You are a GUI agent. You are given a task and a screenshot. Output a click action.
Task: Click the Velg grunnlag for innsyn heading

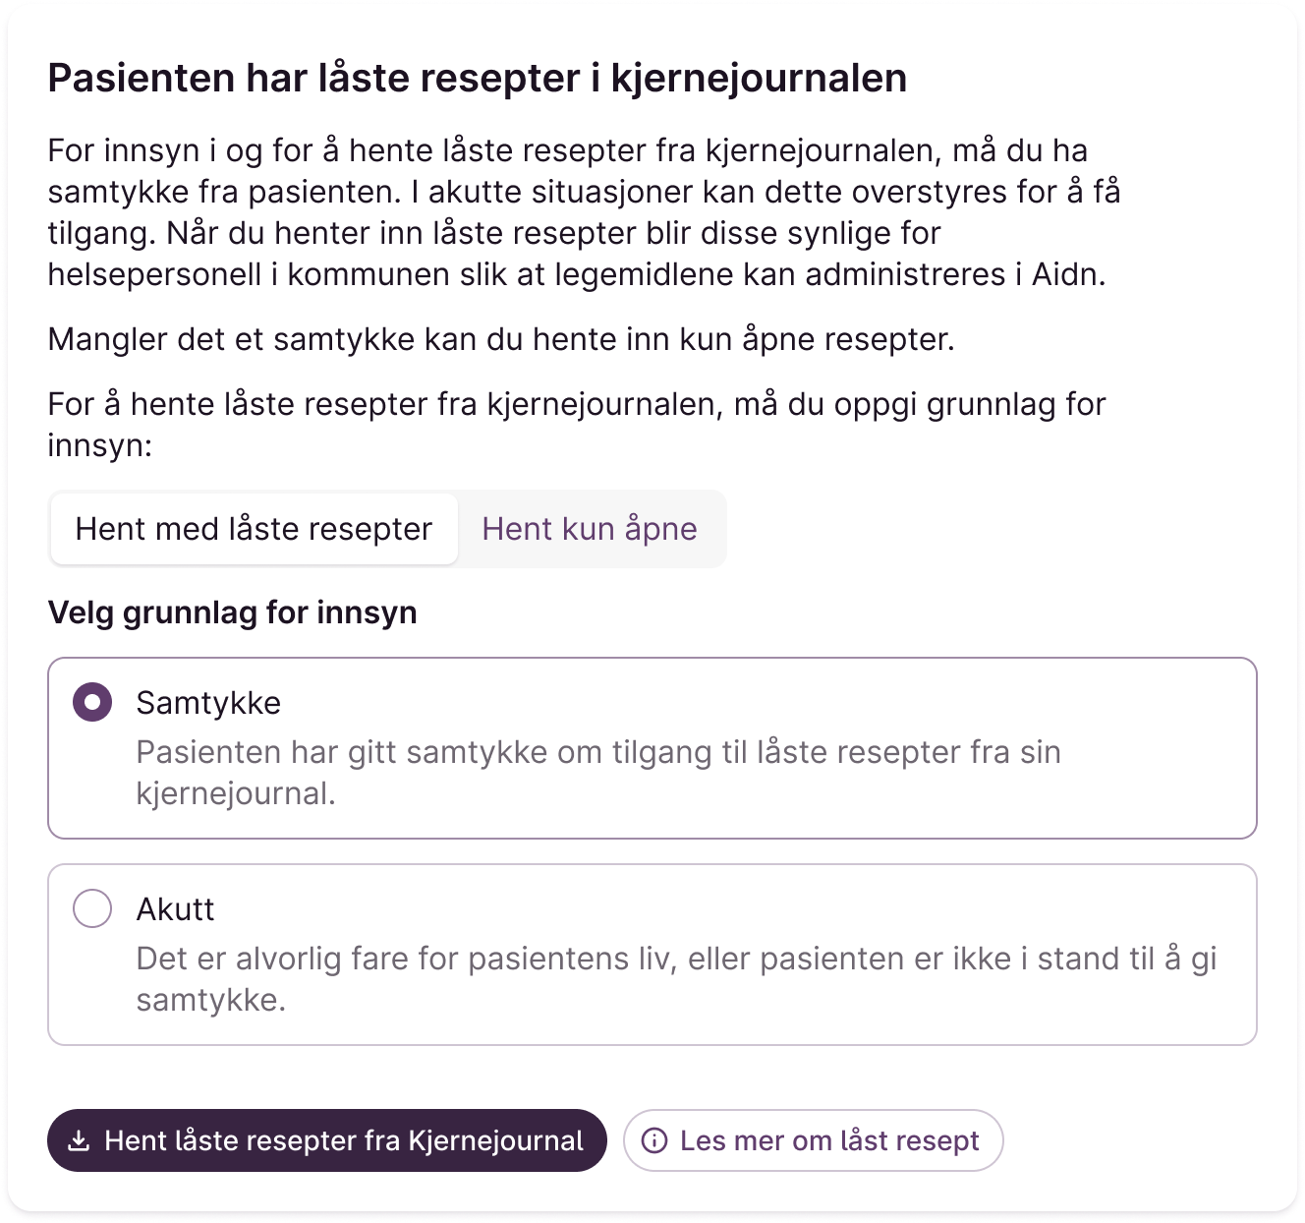232,612
